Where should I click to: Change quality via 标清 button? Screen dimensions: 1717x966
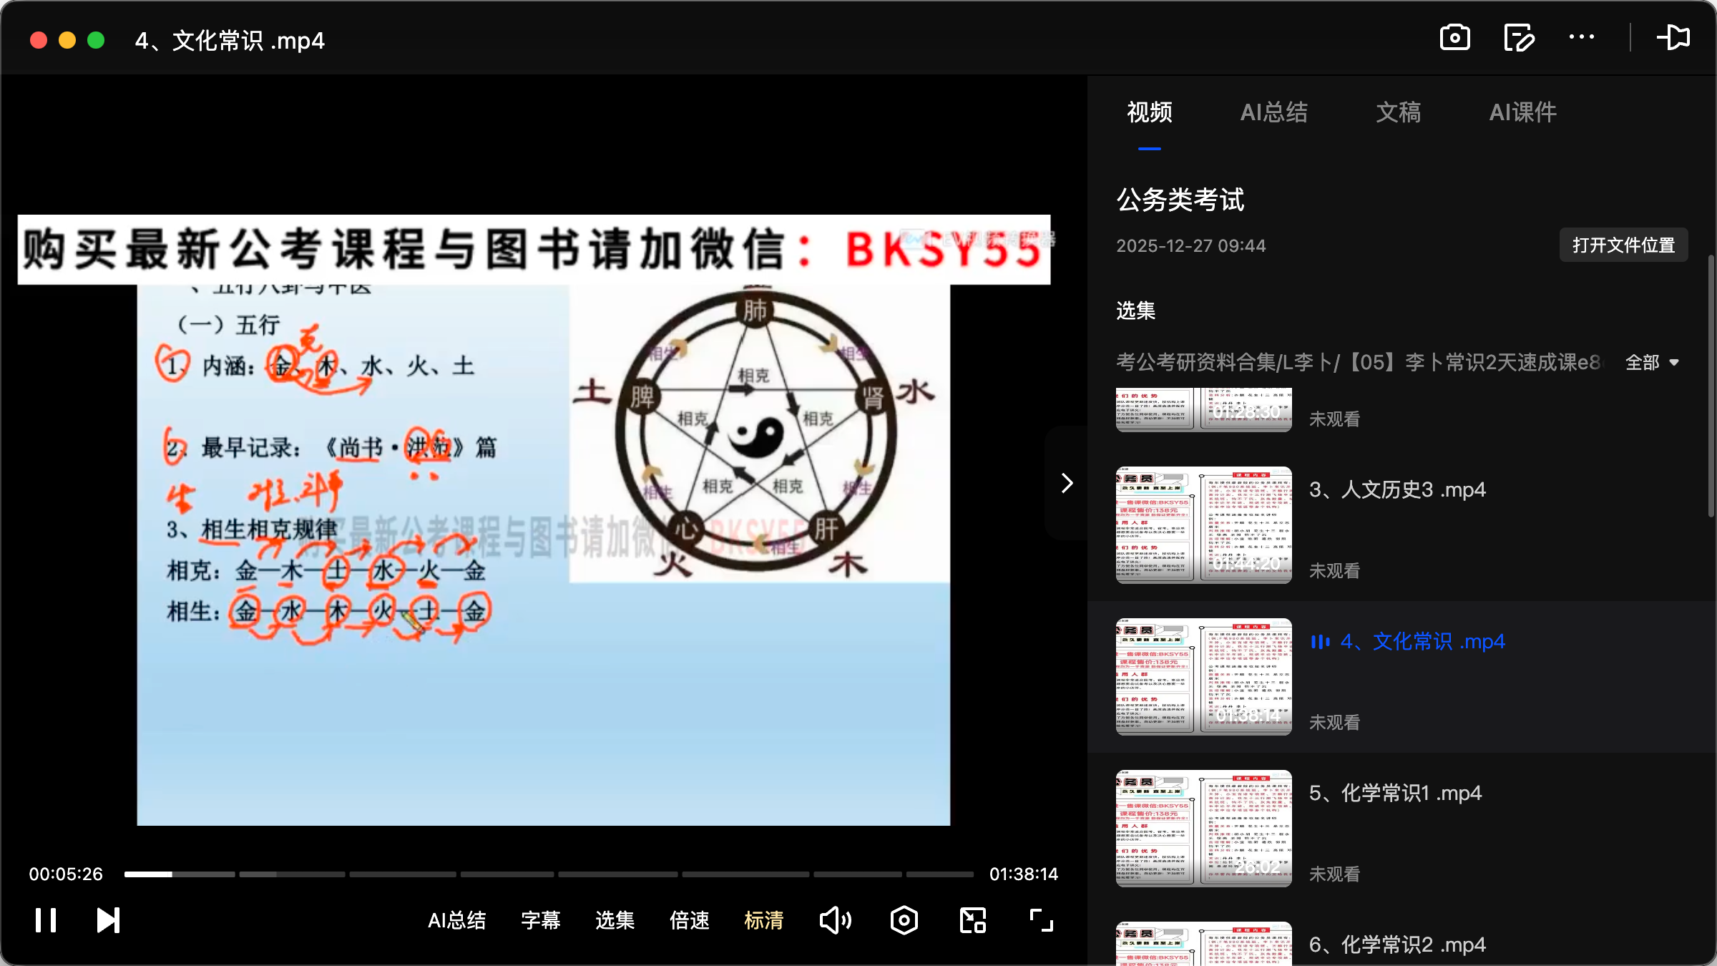click(x=763, y=921)
